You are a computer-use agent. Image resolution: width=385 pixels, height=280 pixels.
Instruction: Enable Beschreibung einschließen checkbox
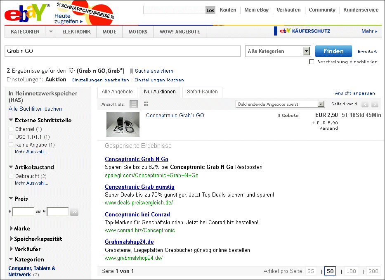[312, 62]
